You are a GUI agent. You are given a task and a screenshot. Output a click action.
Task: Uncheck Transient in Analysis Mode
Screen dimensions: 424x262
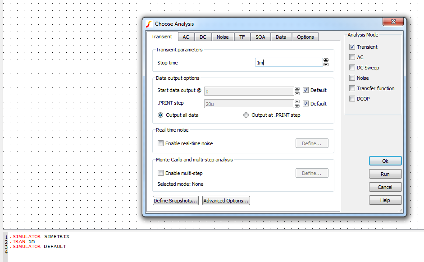[352, 46]
